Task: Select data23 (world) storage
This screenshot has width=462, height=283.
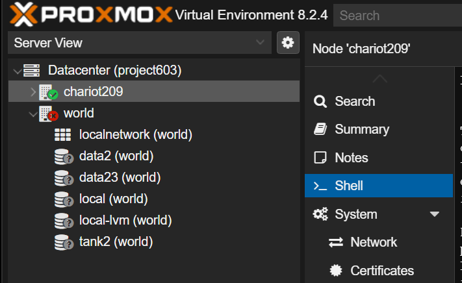Action: (120, 178)
